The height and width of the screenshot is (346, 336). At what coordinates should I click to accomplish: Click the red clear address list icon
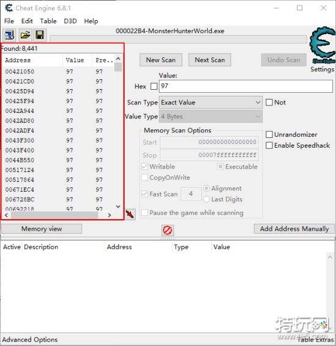(167, 231)
